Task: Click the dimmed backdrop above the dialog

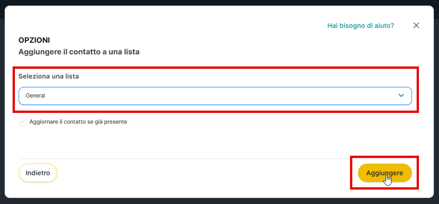Action: pos(219,2)
